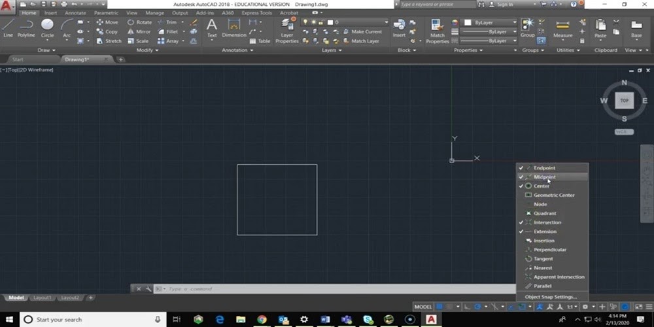Open Object Snap Settings
This screenshot has width=654, height=327.
pyautogui.click(x=551, y=297)
